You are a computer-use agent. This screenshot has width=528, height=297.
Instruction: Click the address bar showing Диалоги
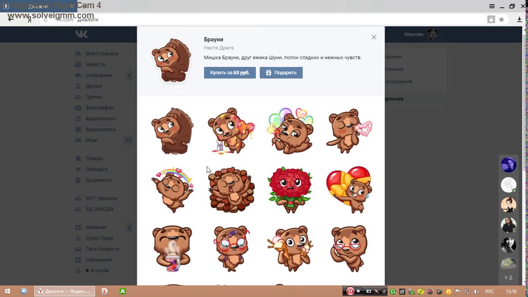(x=264, y=19)
